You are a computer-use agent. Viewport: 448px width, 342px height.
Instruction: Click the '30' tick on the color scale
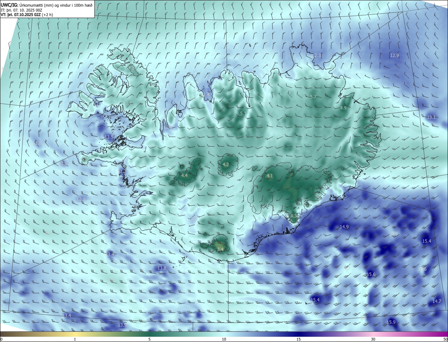coord(373,339)
